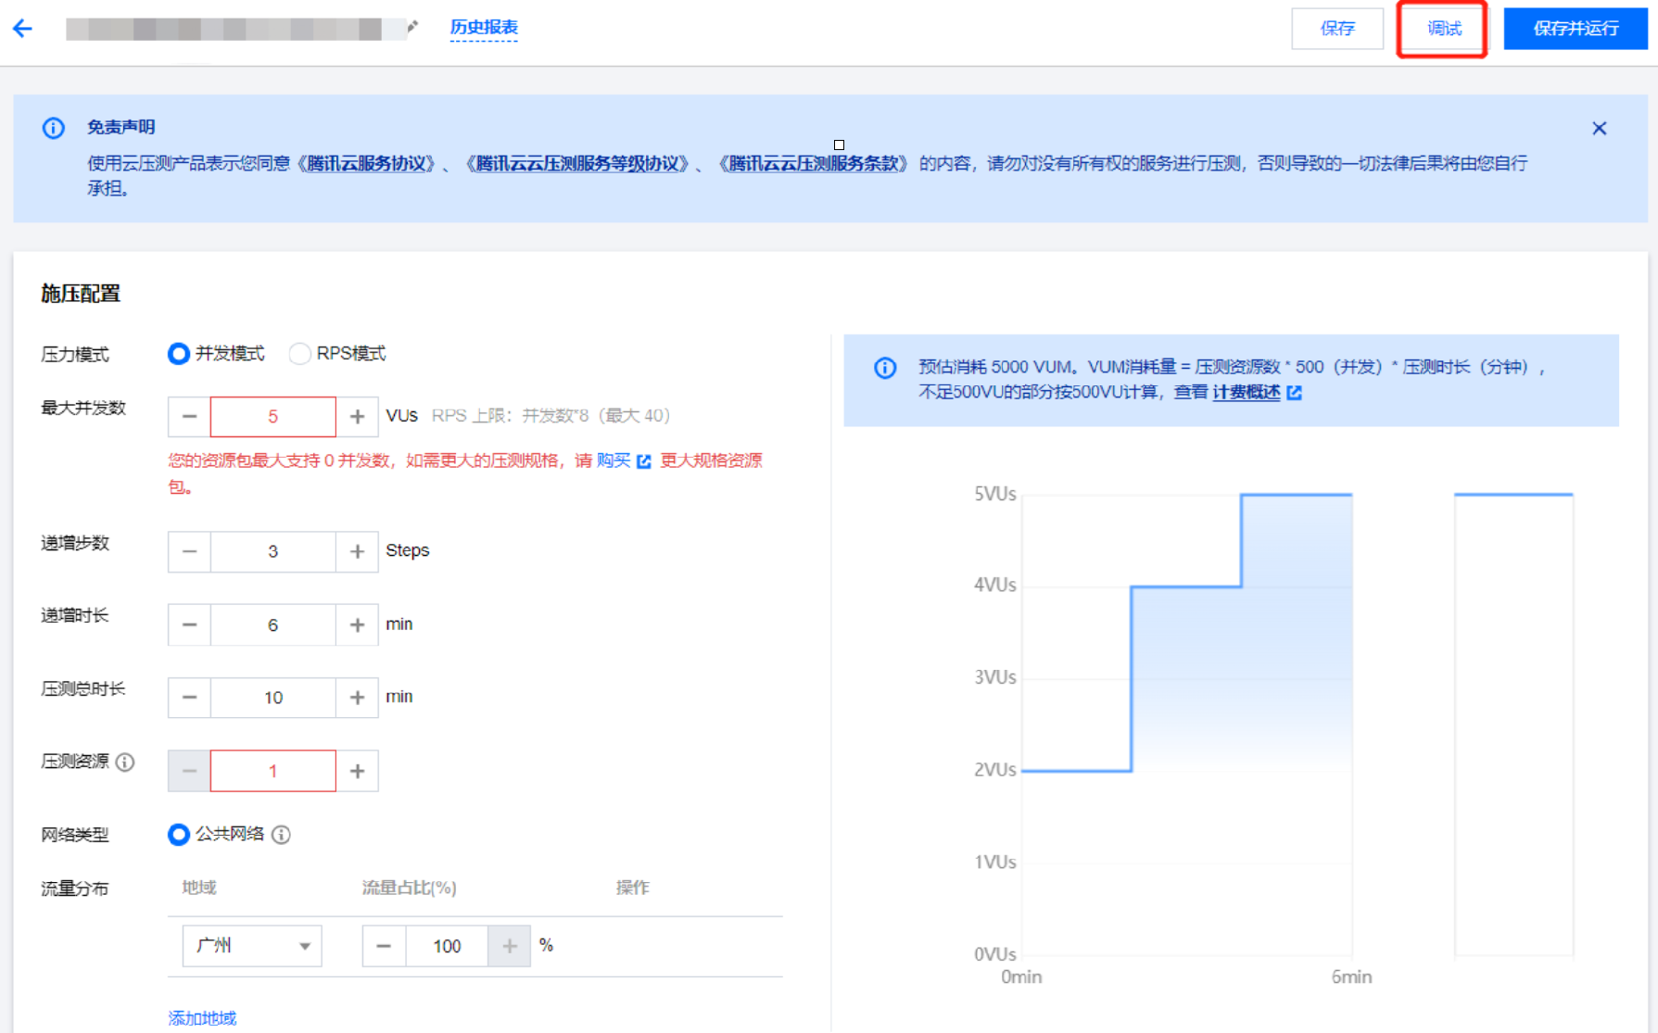
Task: Click the 保存并运行 button
Action: click(x=1575, y=29)
